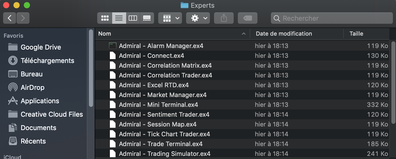The image size is (396, 159).
Task: Click the Bureau desktop icon
Action: click(x=13, y=74)
